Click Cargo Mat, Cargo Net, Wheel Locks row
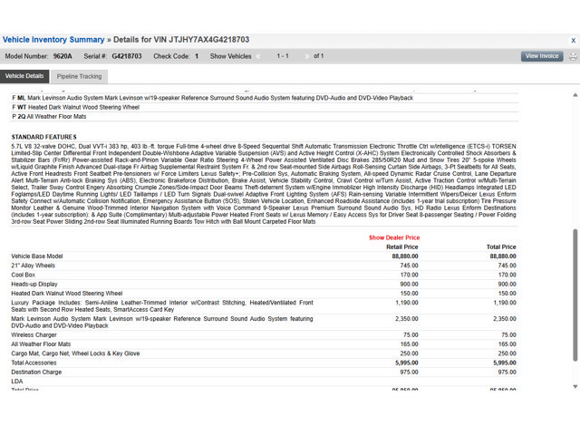The height and width of the screenshot is (435, 580). [264, 353]
